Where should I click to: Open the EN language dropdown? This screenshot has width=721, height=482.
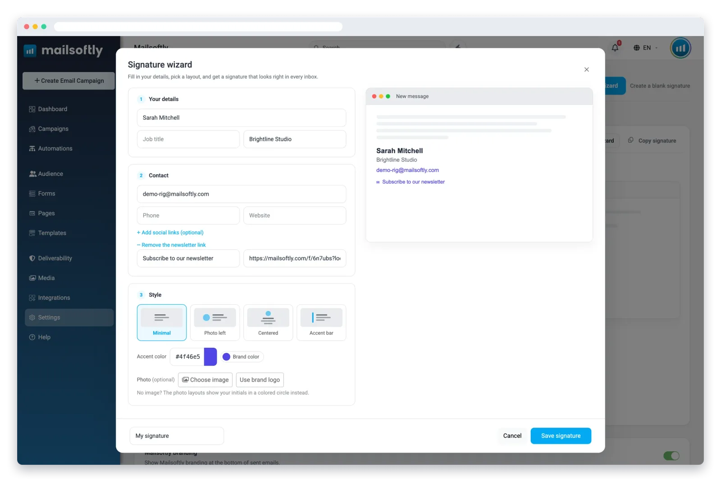[646, 48]
